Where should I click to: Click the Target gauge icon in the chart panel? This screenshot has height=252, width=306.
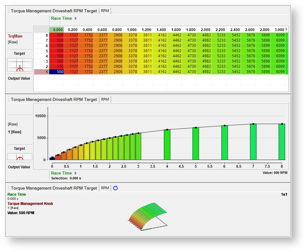(20, 157)
